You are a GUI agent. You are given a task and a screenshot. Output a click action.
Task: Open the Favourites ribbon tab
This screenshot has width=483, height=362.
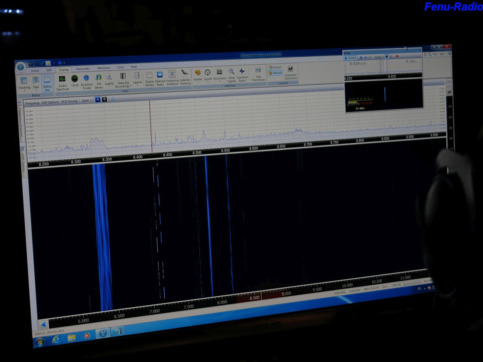(x=82, y=69)
